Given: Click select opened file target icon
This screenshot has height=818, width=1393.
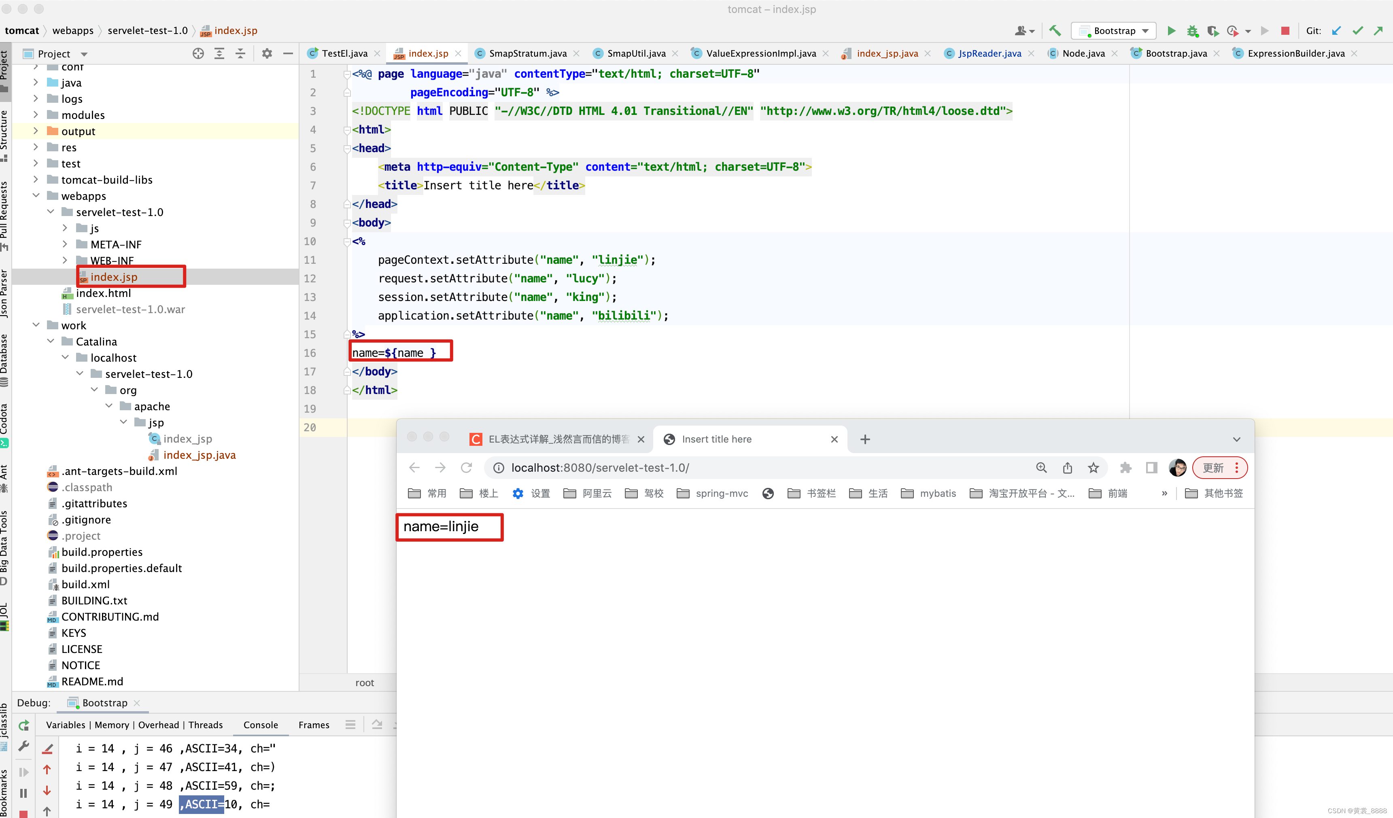Looking at the screenshot, I should (x=198, y=53).
